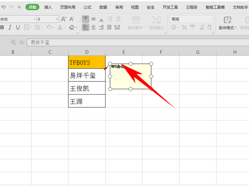Decrease font size with A- icon

coord(72,19)
